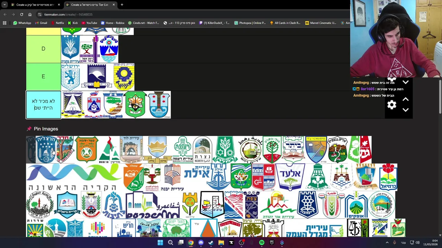442x248 pixels.
Task: Open the Chrome apps grid shortcut
Action: coord(4,23)
